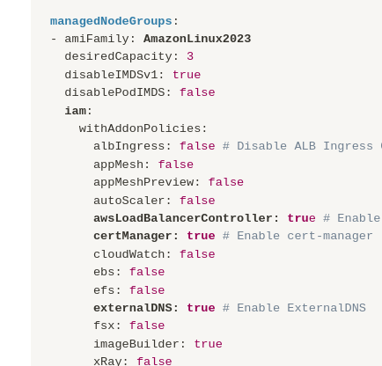Click the managedNodeGroups key
382x366 pixels.
111,21
